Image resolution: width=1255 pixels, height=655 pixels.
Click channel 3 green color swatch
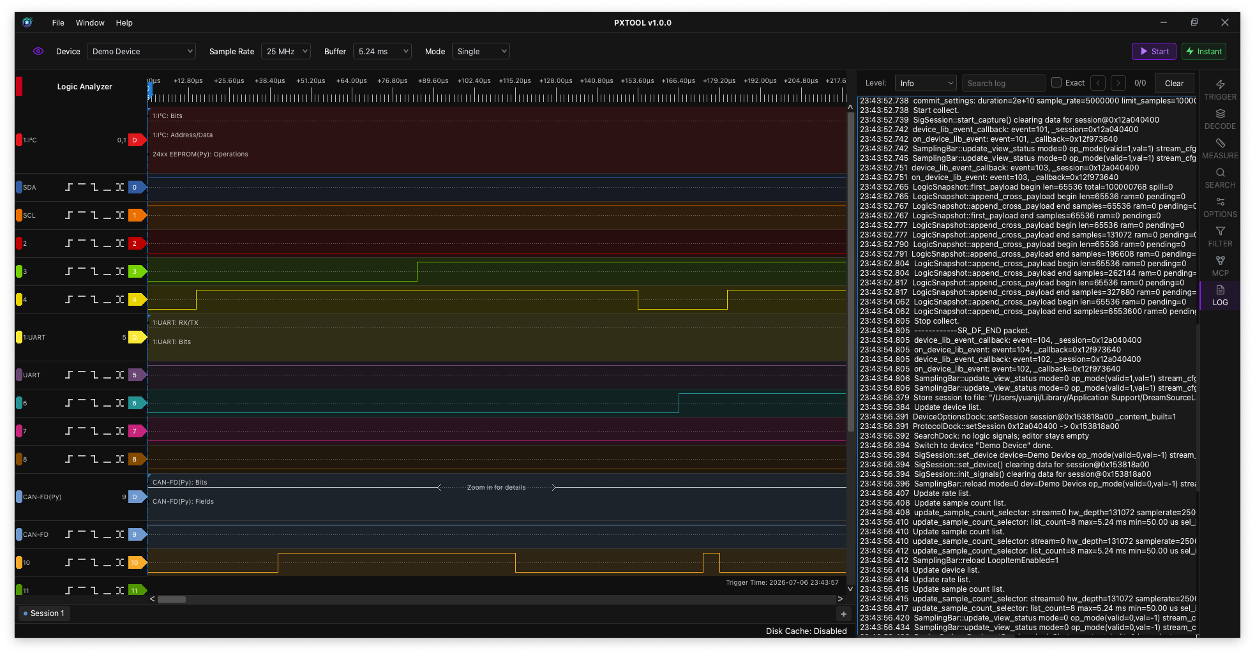[x=19, y=271]
